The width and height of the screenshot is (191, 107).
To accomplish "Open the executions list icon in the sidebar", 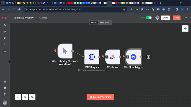I will (5, 51).
